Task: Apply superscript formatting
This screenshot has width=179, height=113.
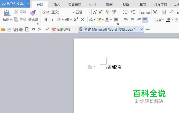Action: click(76, 20)
